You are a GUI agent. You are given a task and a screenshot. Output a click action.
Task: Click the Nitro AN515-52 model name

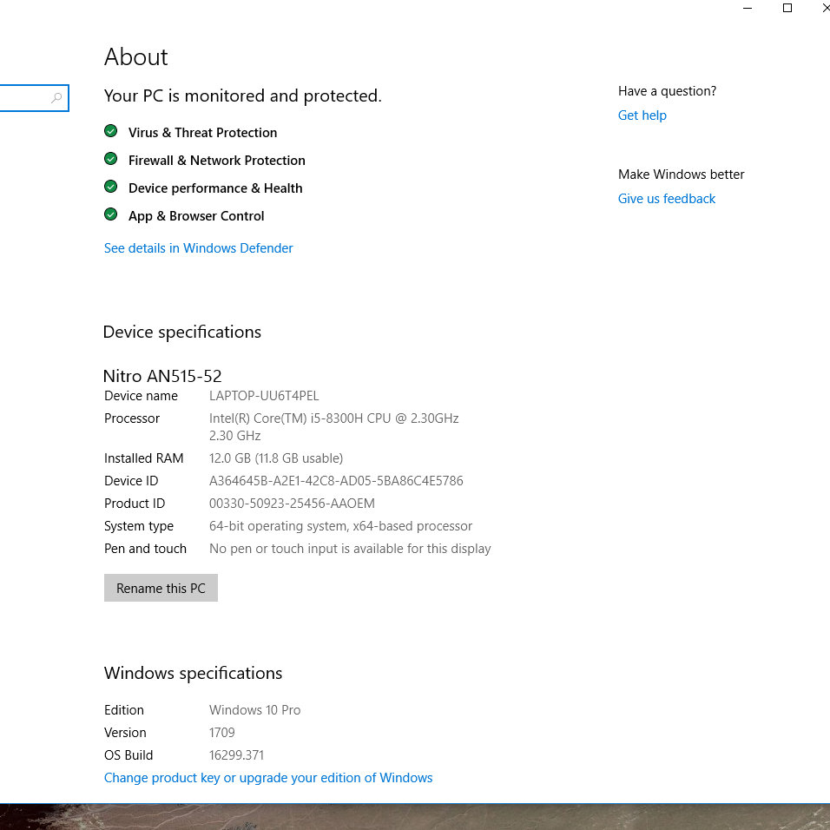coord(162,376)
